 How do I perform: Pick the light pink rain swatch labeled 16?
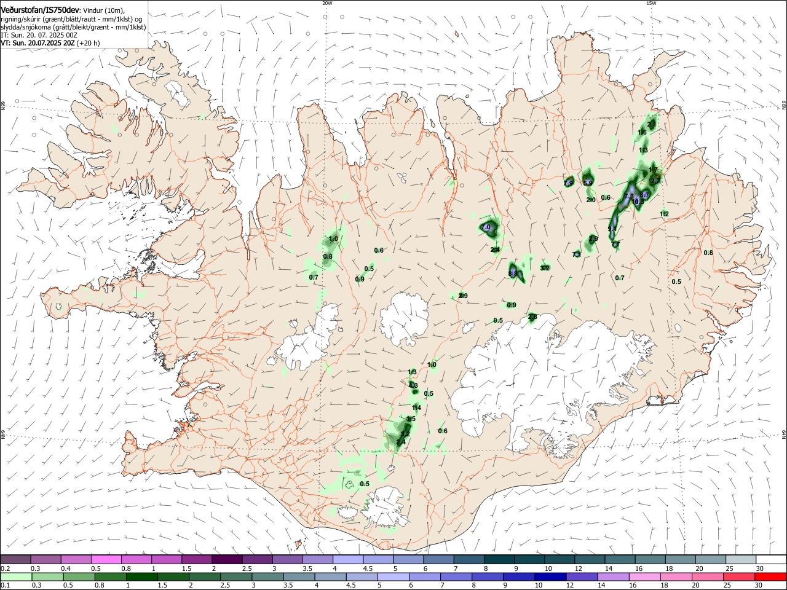click(644, 576)
